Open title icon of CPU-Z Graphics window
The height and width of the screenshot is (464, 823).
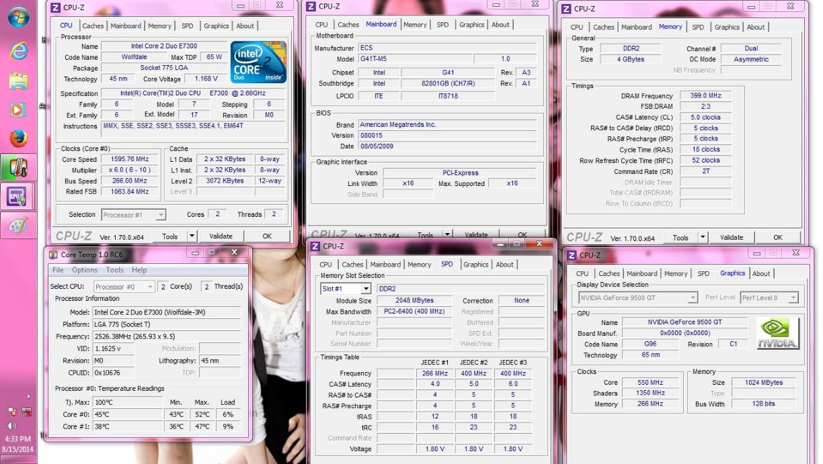tap(572, 255)
